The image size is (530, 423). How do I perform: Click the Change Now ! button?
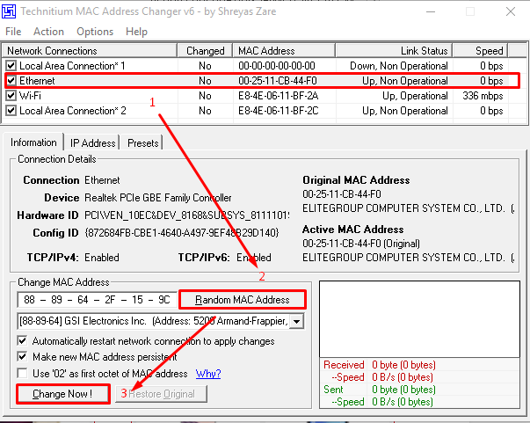point(63,394)
